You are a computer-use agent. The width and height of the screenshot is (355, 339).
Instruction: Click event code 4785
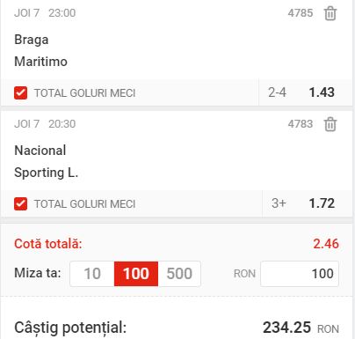coord(301,13)
